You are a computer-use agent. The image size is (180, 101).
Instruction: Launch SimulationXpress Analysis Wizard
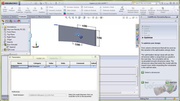point(133,10)
